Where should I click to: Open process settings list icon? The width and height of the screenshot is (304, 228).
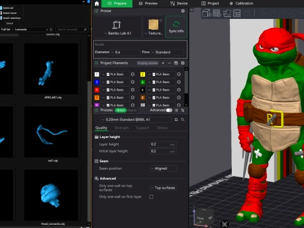click(177, 110)
